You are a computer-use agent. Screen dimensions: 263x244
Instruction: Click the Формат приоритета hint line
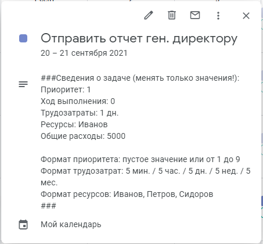coord(140,159)
